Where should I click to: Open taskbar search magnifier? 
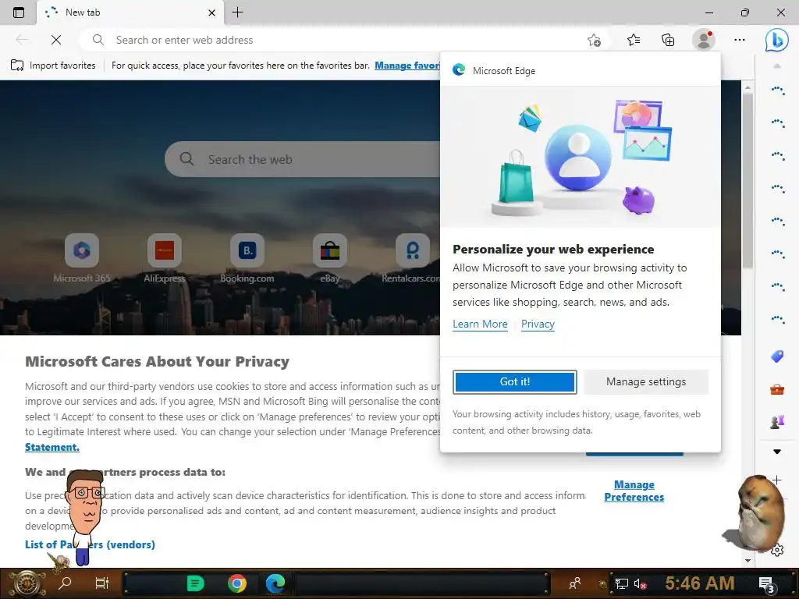tap(65, 583)
